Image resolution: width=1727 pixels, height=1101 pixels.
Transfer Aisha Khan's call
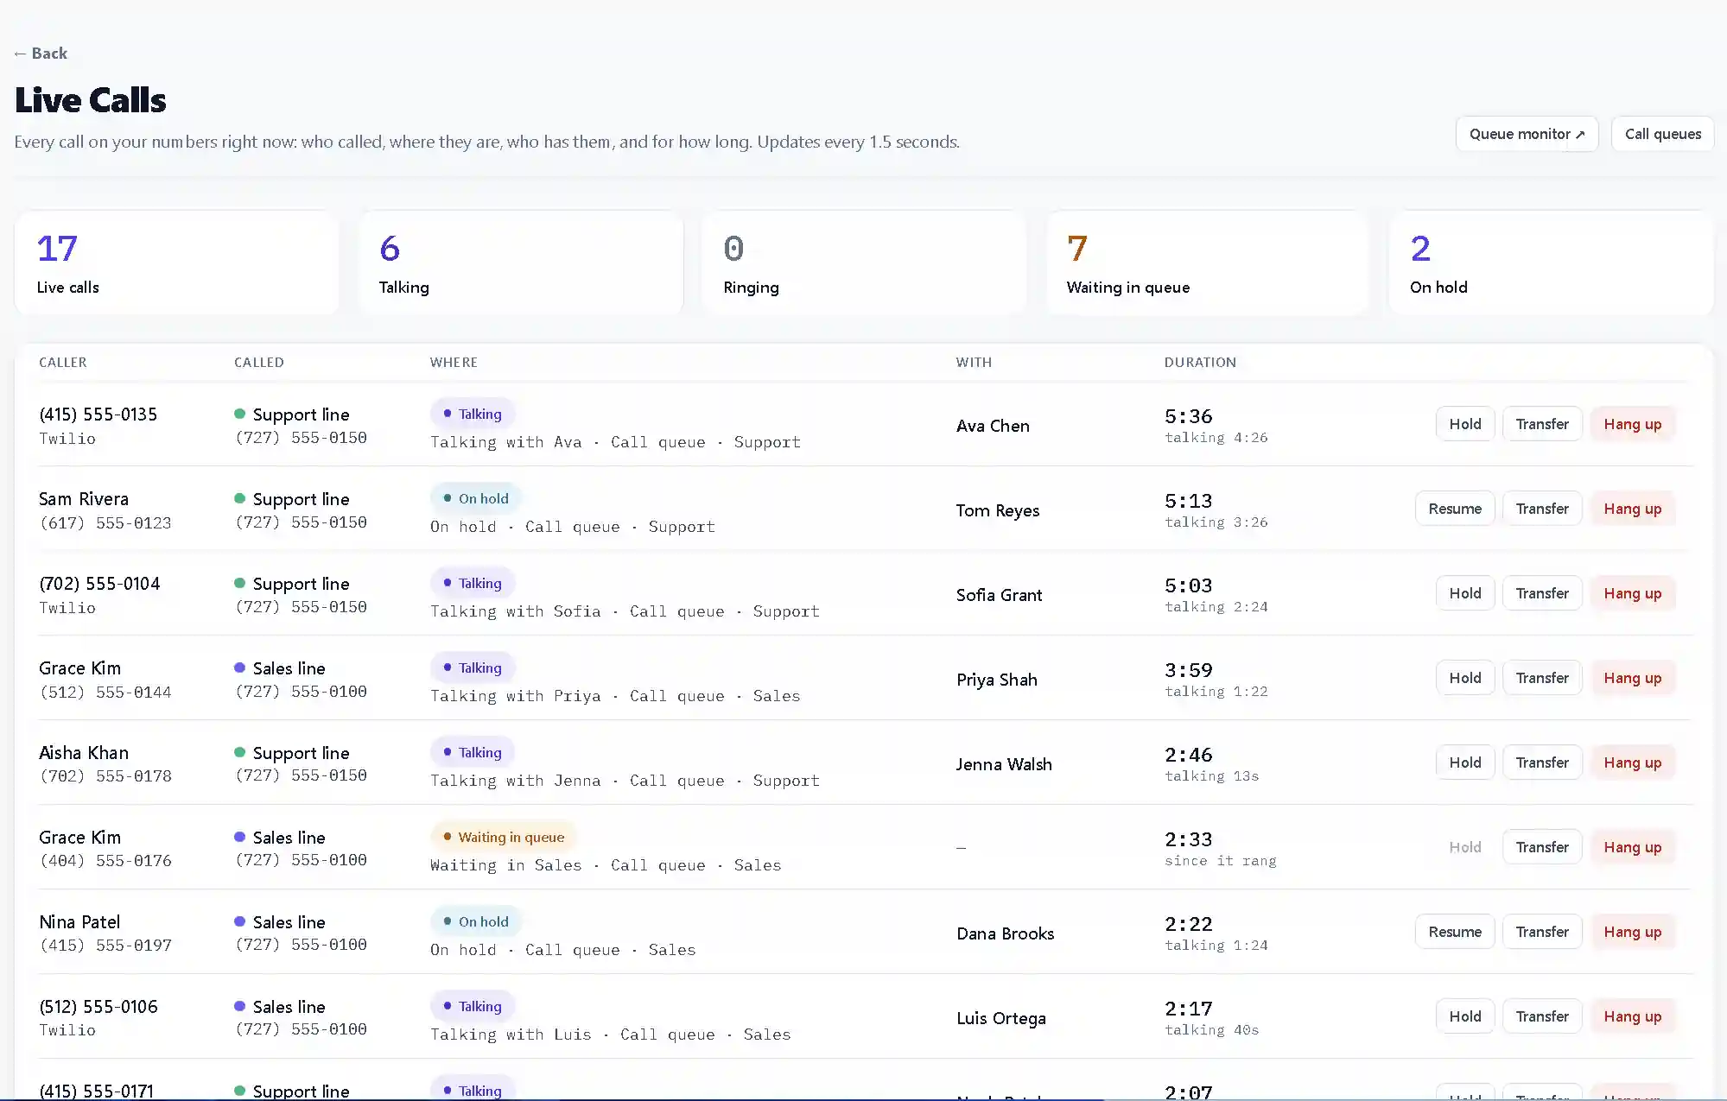coord(1542,762)
